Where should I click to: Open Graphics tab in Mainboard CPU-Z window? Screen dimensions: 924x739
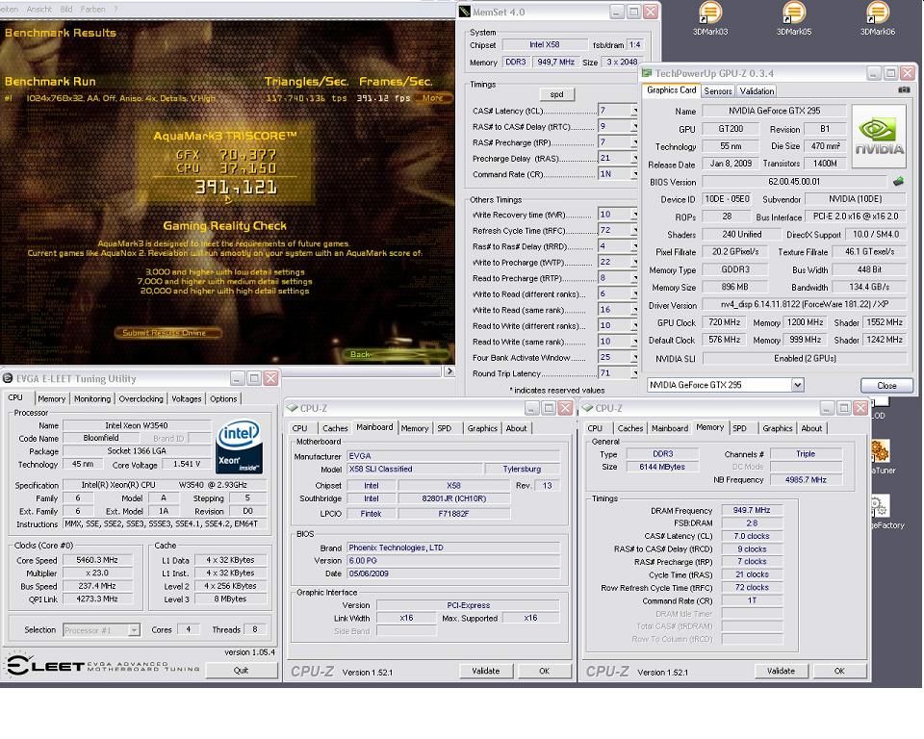tap(482, 428)
